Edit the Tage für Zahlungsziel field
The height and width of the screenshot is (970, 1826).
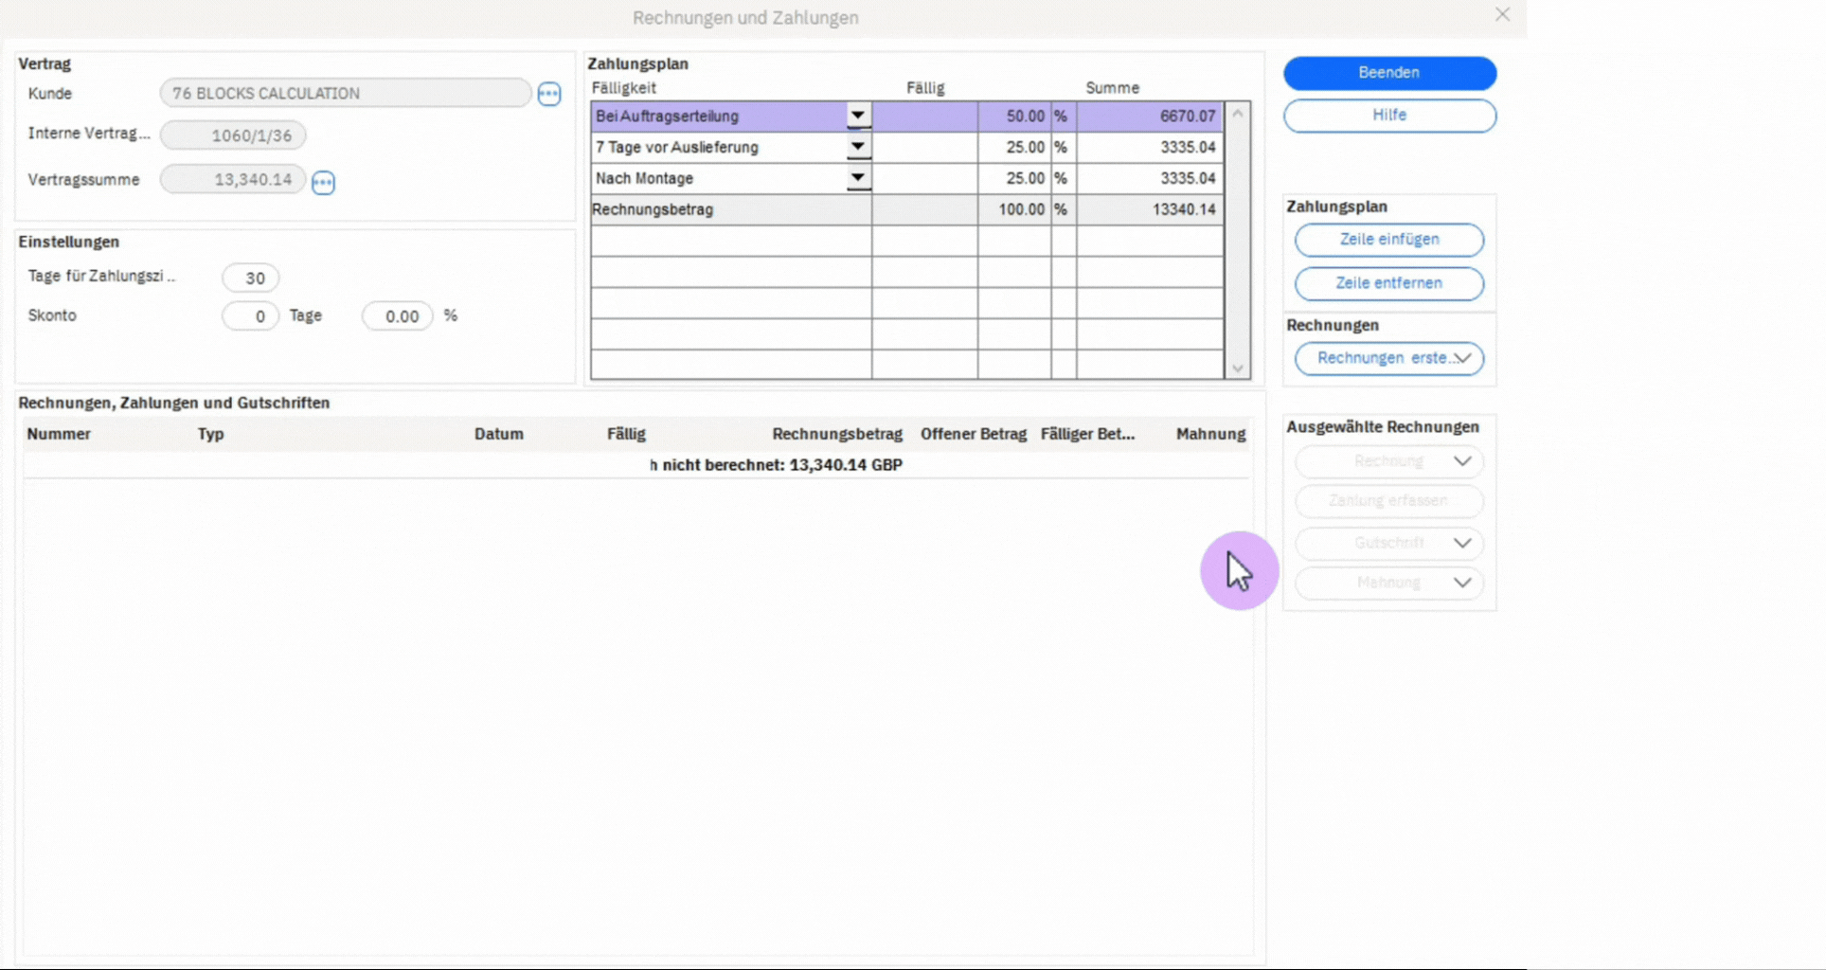(x=251, y=278)
